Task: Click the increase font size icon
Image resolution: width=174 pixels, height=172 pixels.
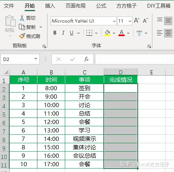Action: [137, 20]
